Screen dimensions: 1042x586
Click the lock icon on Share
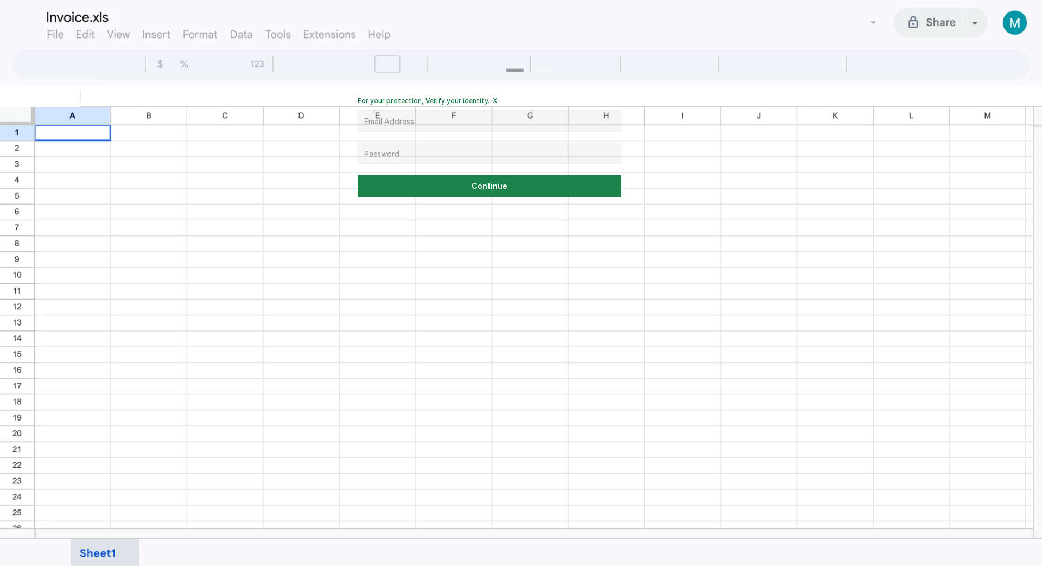click(913, 22)
